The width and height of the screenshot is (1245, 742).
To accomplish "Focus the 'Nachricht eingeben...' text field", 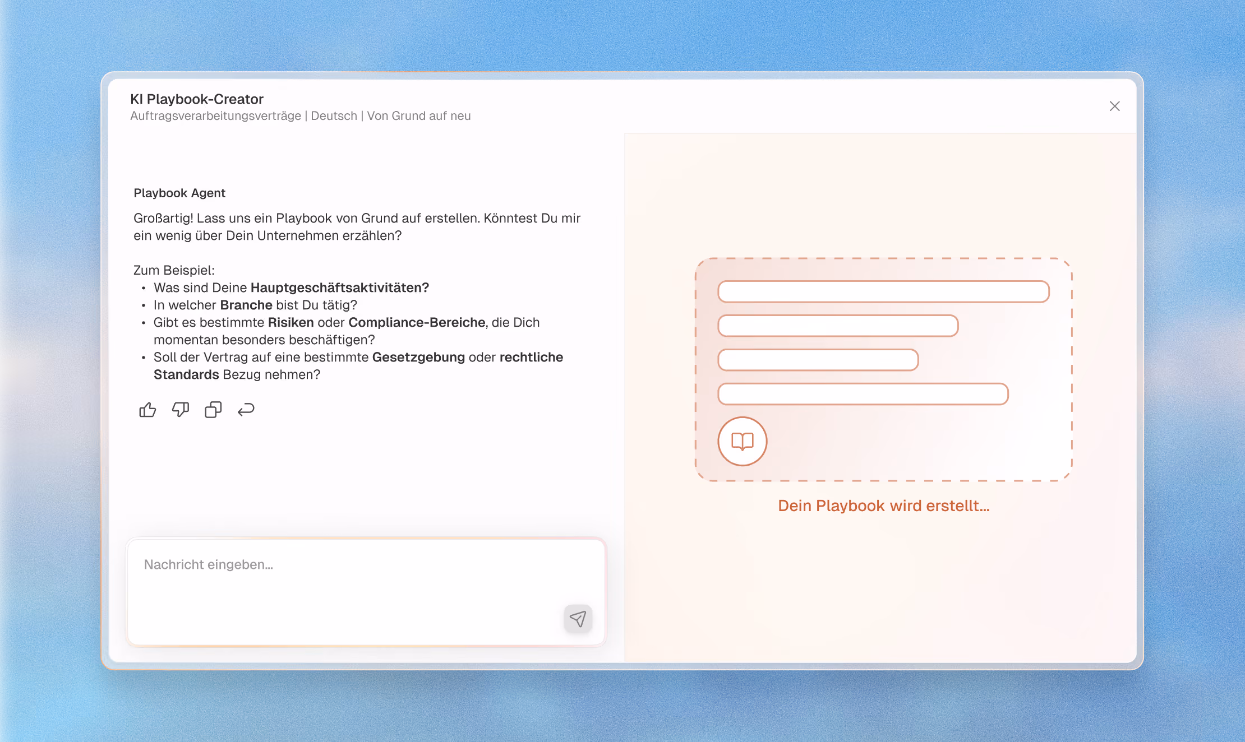I will 366,592.
